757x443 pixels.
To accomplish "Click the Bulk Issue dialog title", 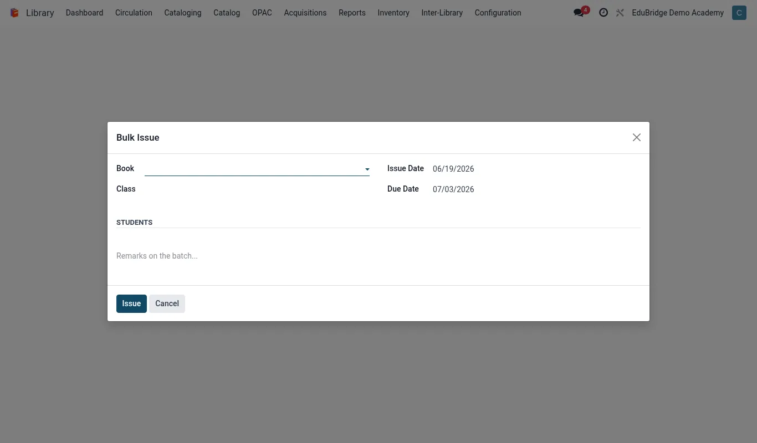I will [138, 137].
